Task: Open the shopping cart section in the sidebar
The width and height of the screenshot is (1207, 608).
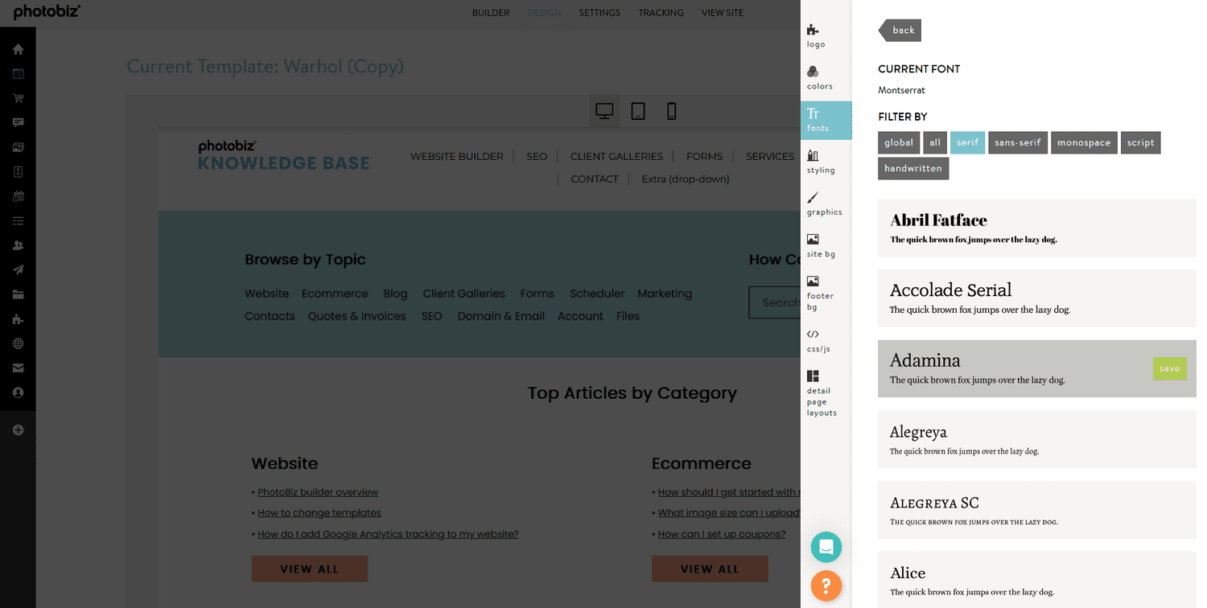Action: tap(18, 98)
